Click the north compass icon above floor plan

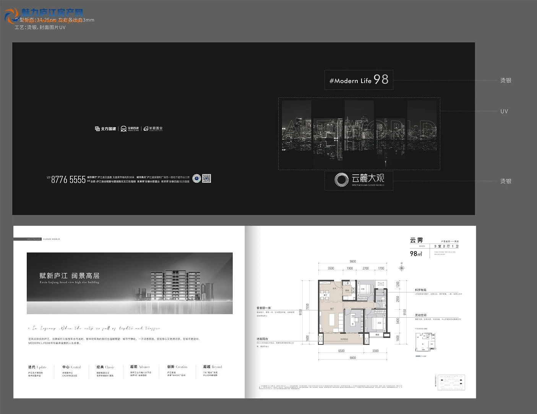(401, 268)
